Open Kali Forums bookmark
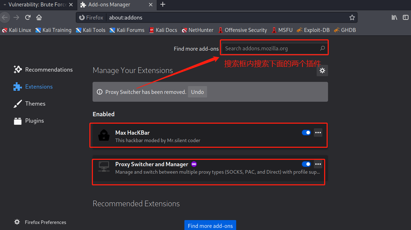Viewport: 411px width, 230px height. tap(127, 30)
